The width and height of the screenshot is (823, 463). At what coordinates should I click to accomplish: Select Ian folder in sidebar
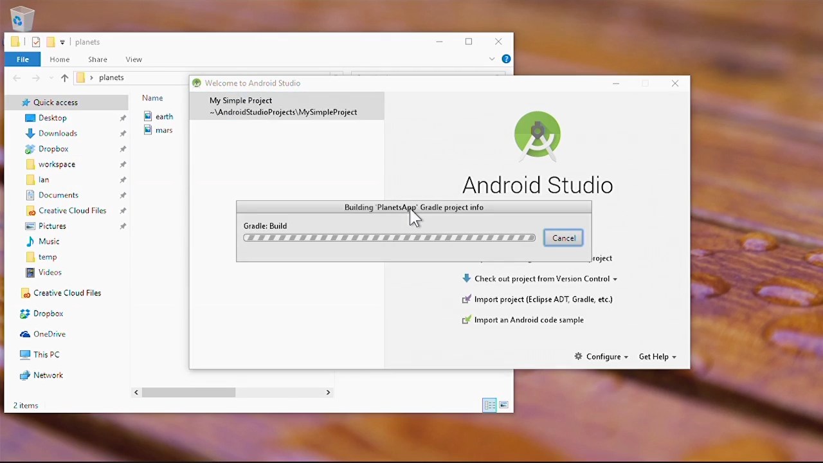pyautogui.click(x=44, y=179)
